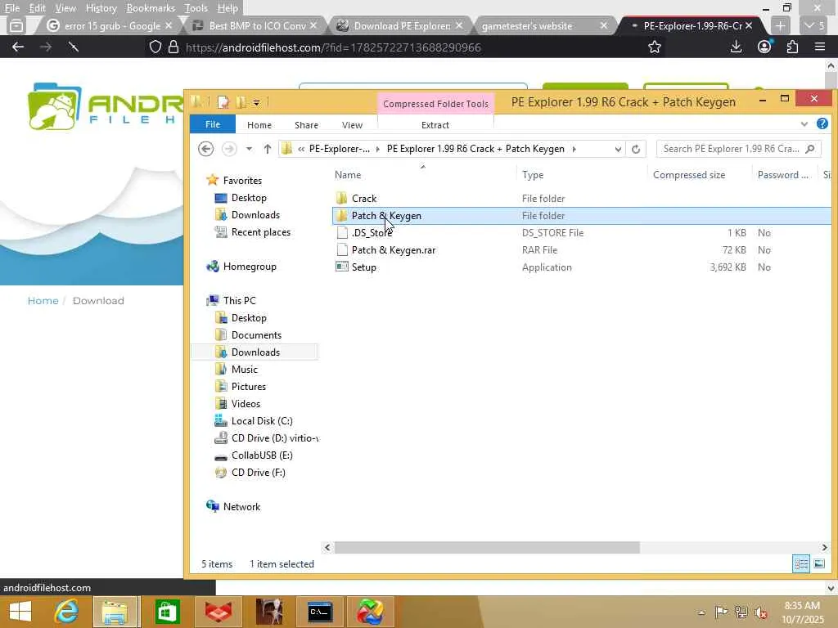Click horizontal scrollbar in file list
838x628 pixels.
[486, 547]
